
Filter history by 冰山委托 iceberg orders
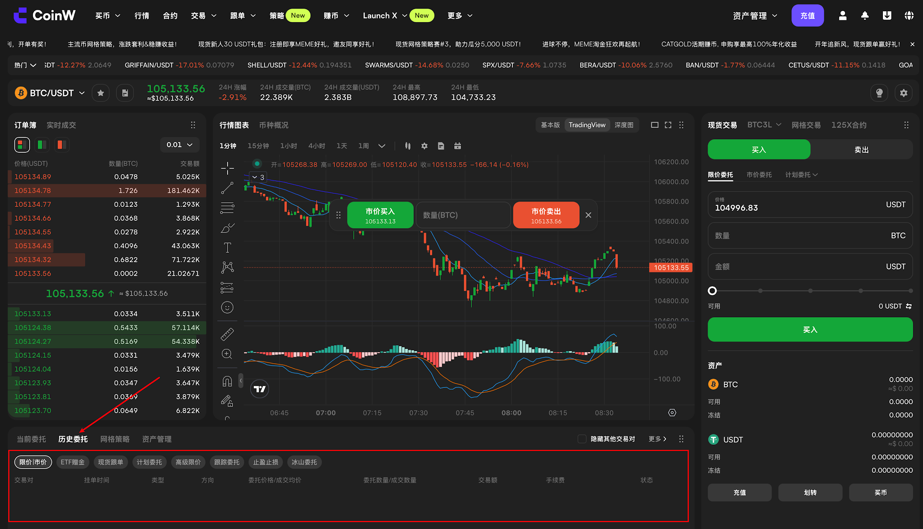pos(304,462)
